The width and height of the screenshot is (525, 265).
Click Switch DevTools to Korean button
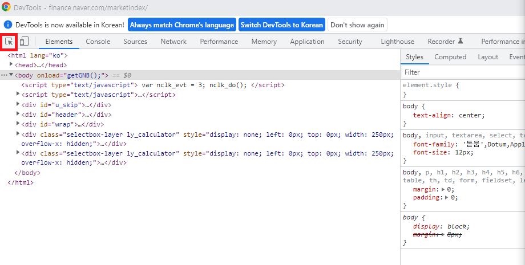282,25
